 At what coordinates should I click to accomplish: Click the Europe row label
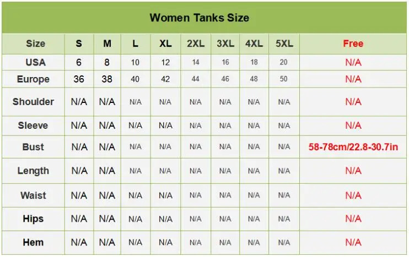click(33, 79)
